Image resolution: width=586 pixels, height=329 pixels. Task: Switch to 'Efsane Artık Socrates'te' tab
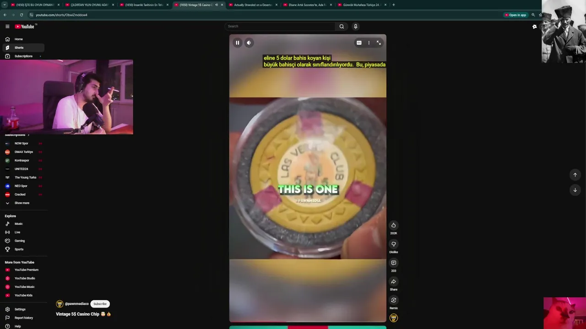(x=307, y=5)
